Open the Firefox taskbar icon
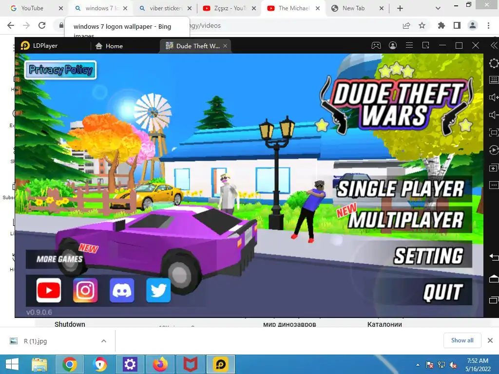This screenshot has height=374, width=499. pos(160,364)
